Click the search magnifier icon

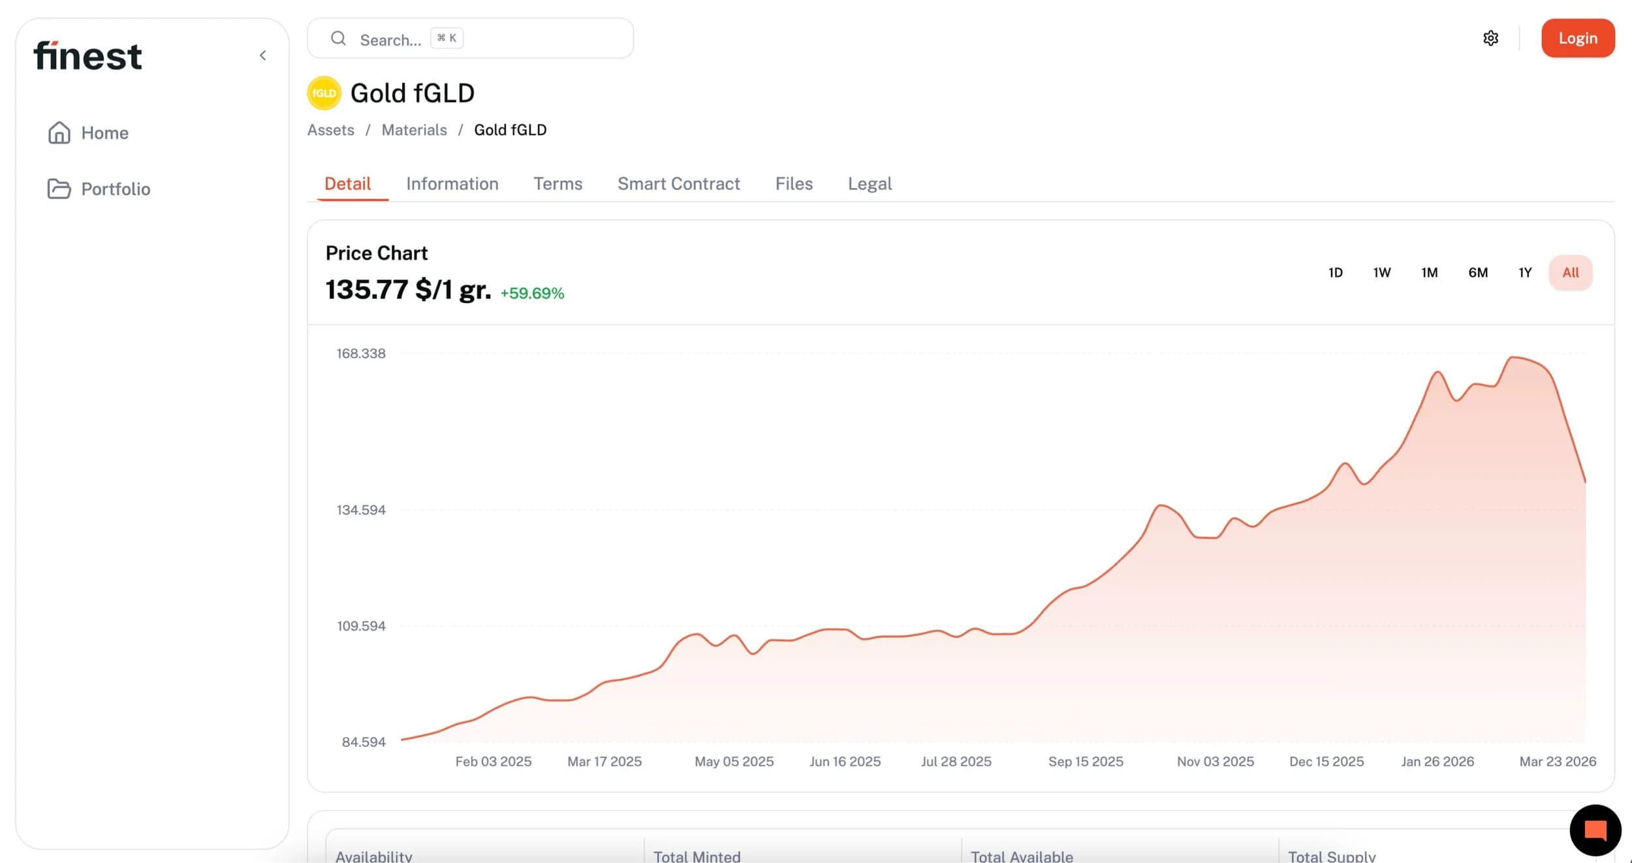coord(338,39)
